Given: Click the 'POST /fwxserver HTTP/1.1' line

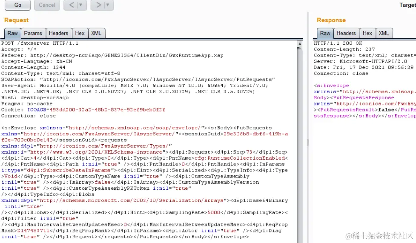Looking at the screenshot, I should [x=40, y=43].
